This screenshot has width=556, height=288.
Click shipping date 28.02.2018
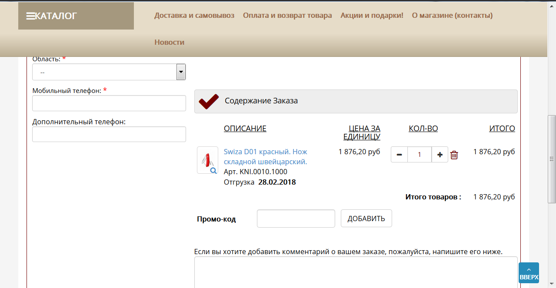(x=277, y=182)
